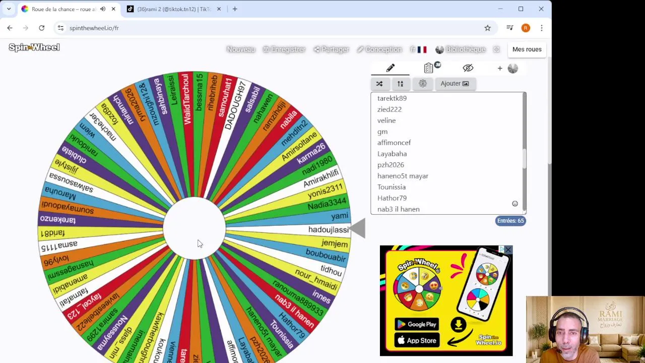Open the emoji smiley picker in entries box
The image size is (645, 363).
515,204
